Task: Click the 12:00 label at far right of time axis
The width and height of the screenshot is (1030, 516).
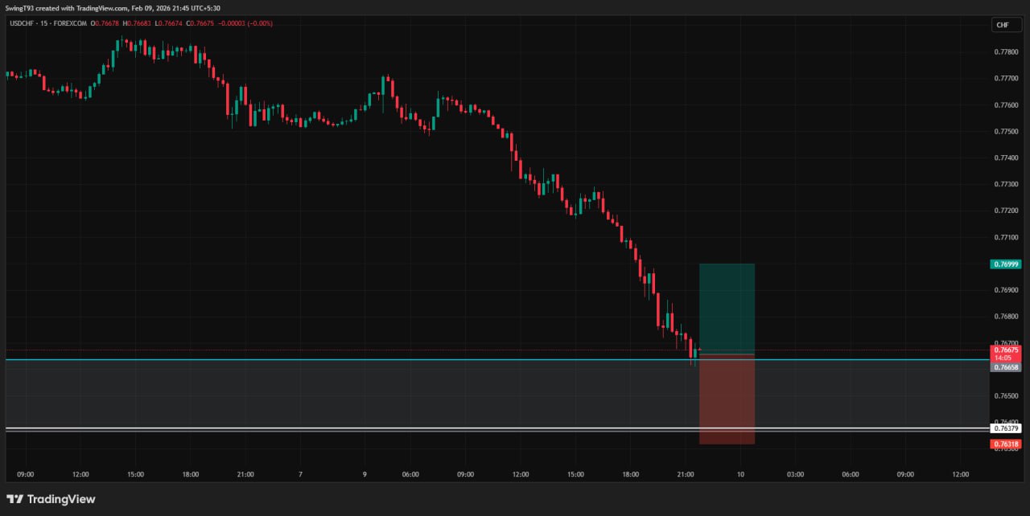Action: (x=960, y=474)
